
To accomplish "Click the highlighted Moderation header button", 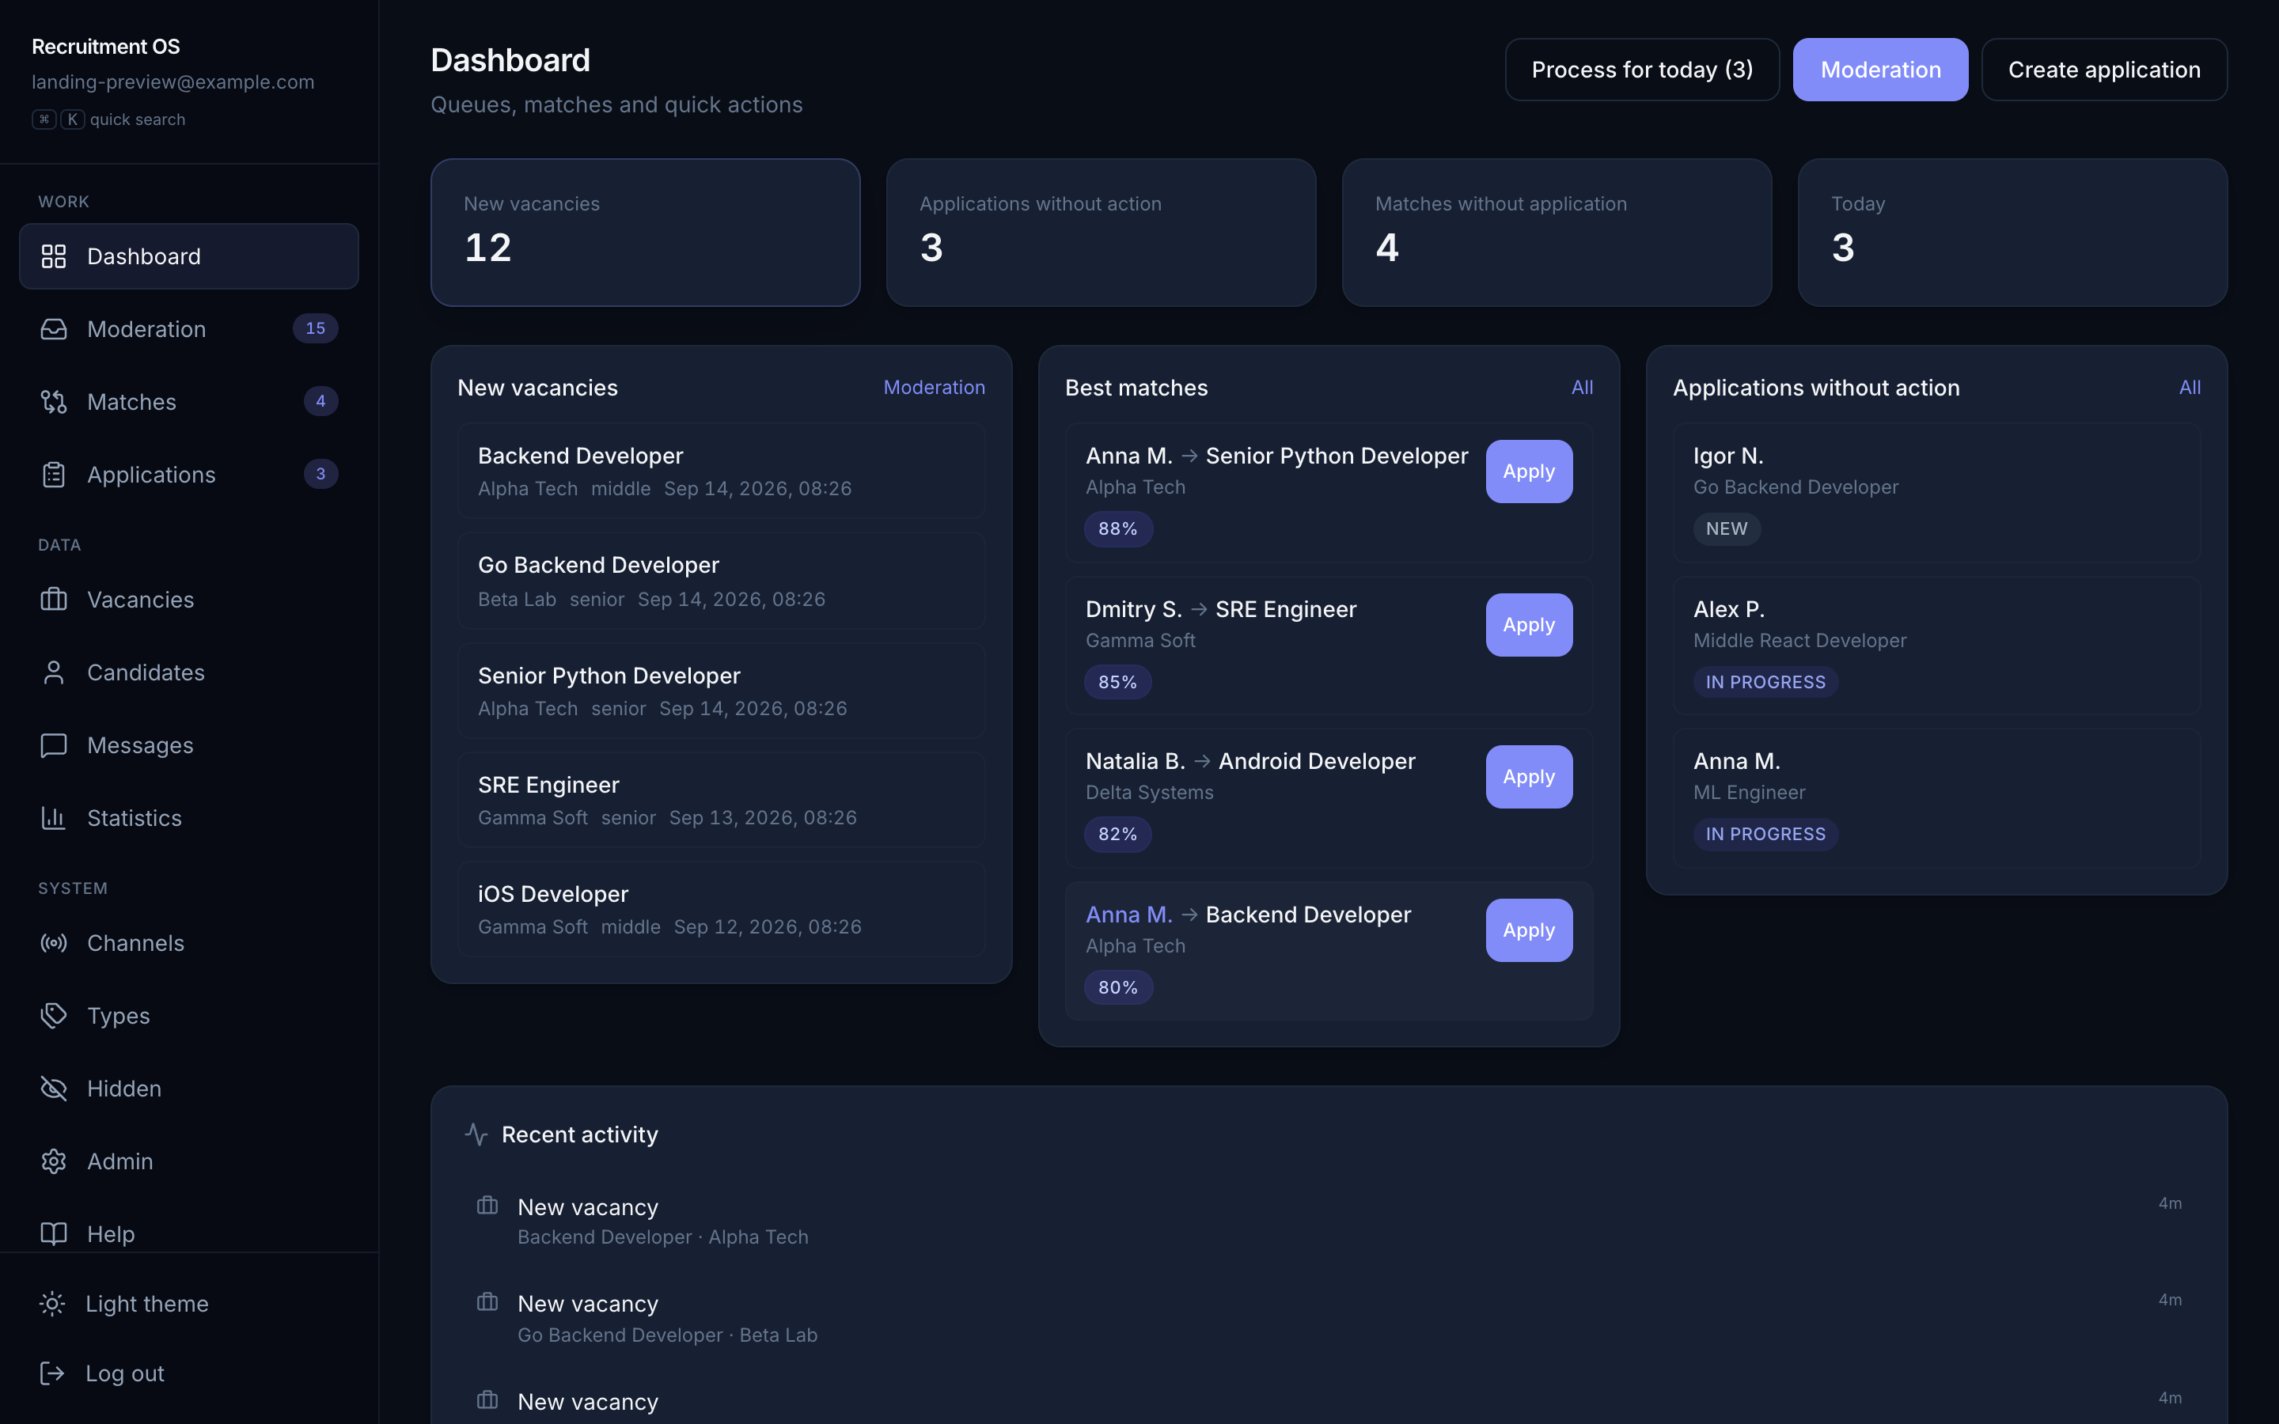I will pyautogui.click(x=1879, y=70).
